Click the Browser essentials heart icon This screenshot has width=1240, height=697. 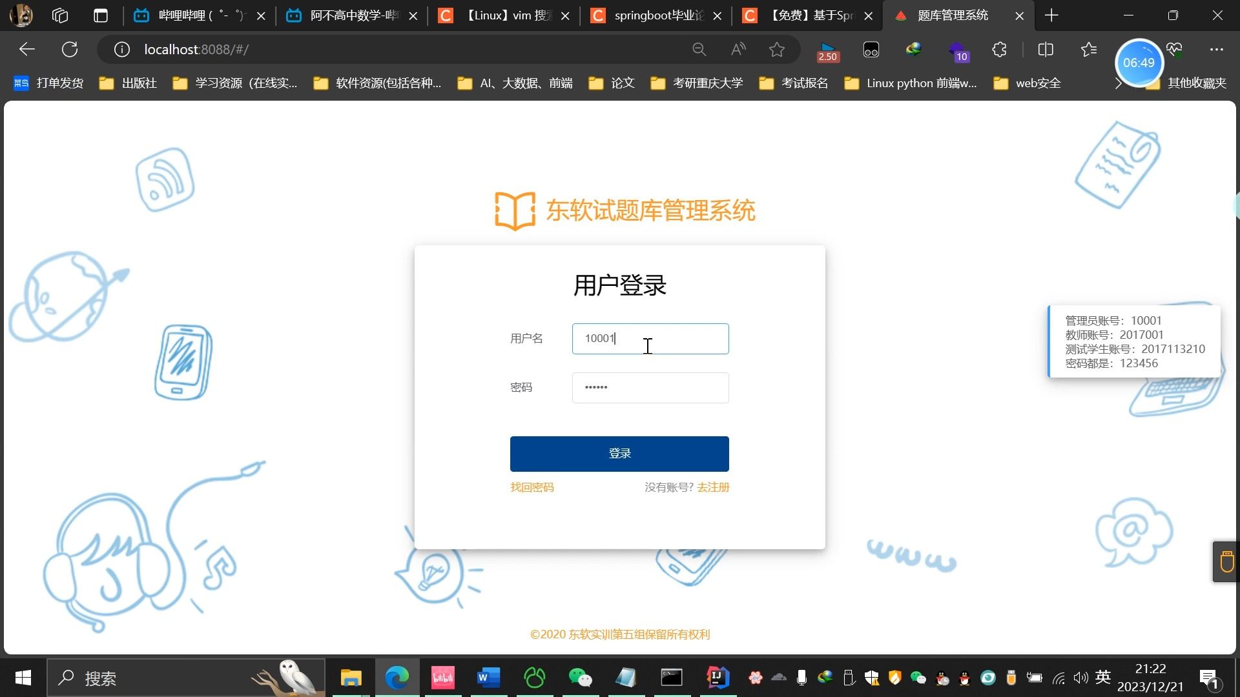click(x=1173, y=50)
